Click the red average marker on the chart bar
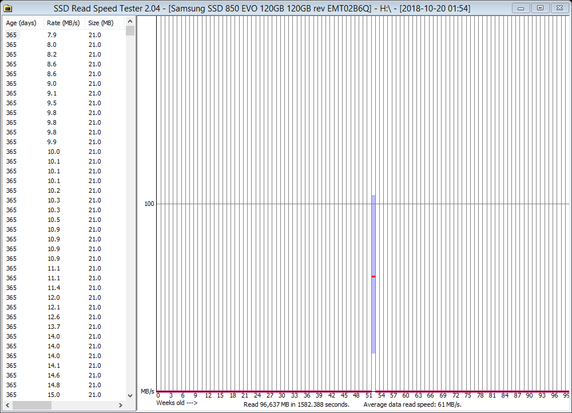Screen dimensions: 572x413 [374, 276]
